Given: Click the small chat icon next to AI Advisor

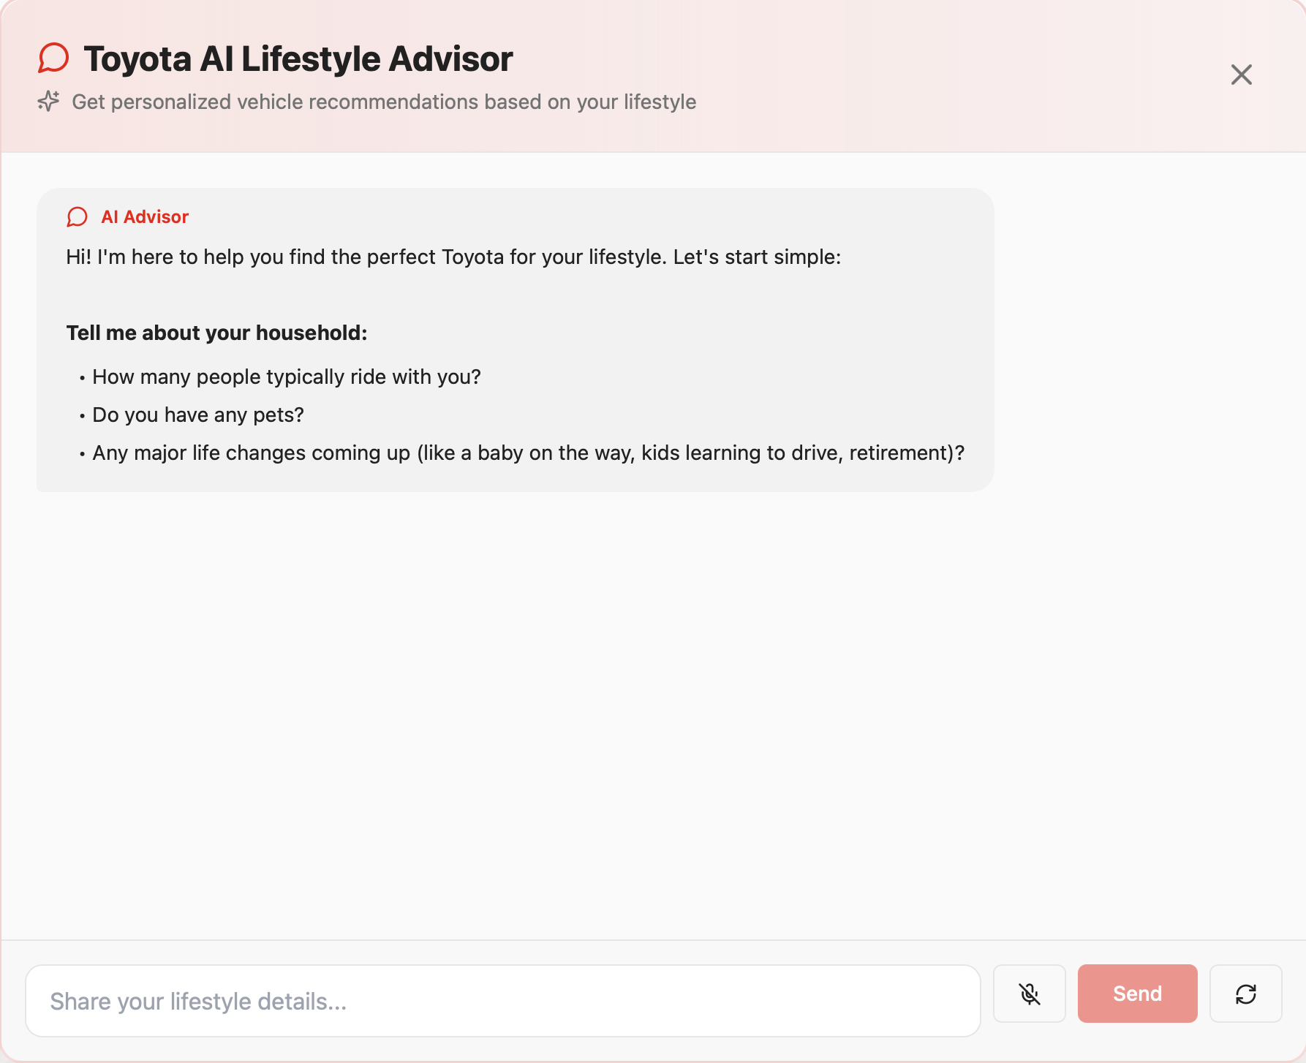Looking at the screenshot, I should point(77,217).
